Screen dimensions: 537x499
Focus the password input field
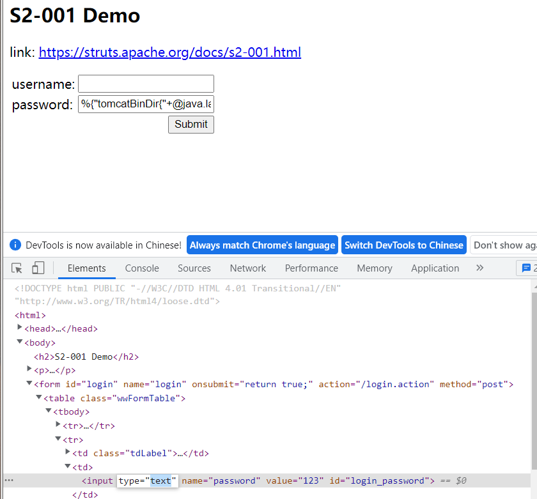pyautogui.click(x=146, y=104)
